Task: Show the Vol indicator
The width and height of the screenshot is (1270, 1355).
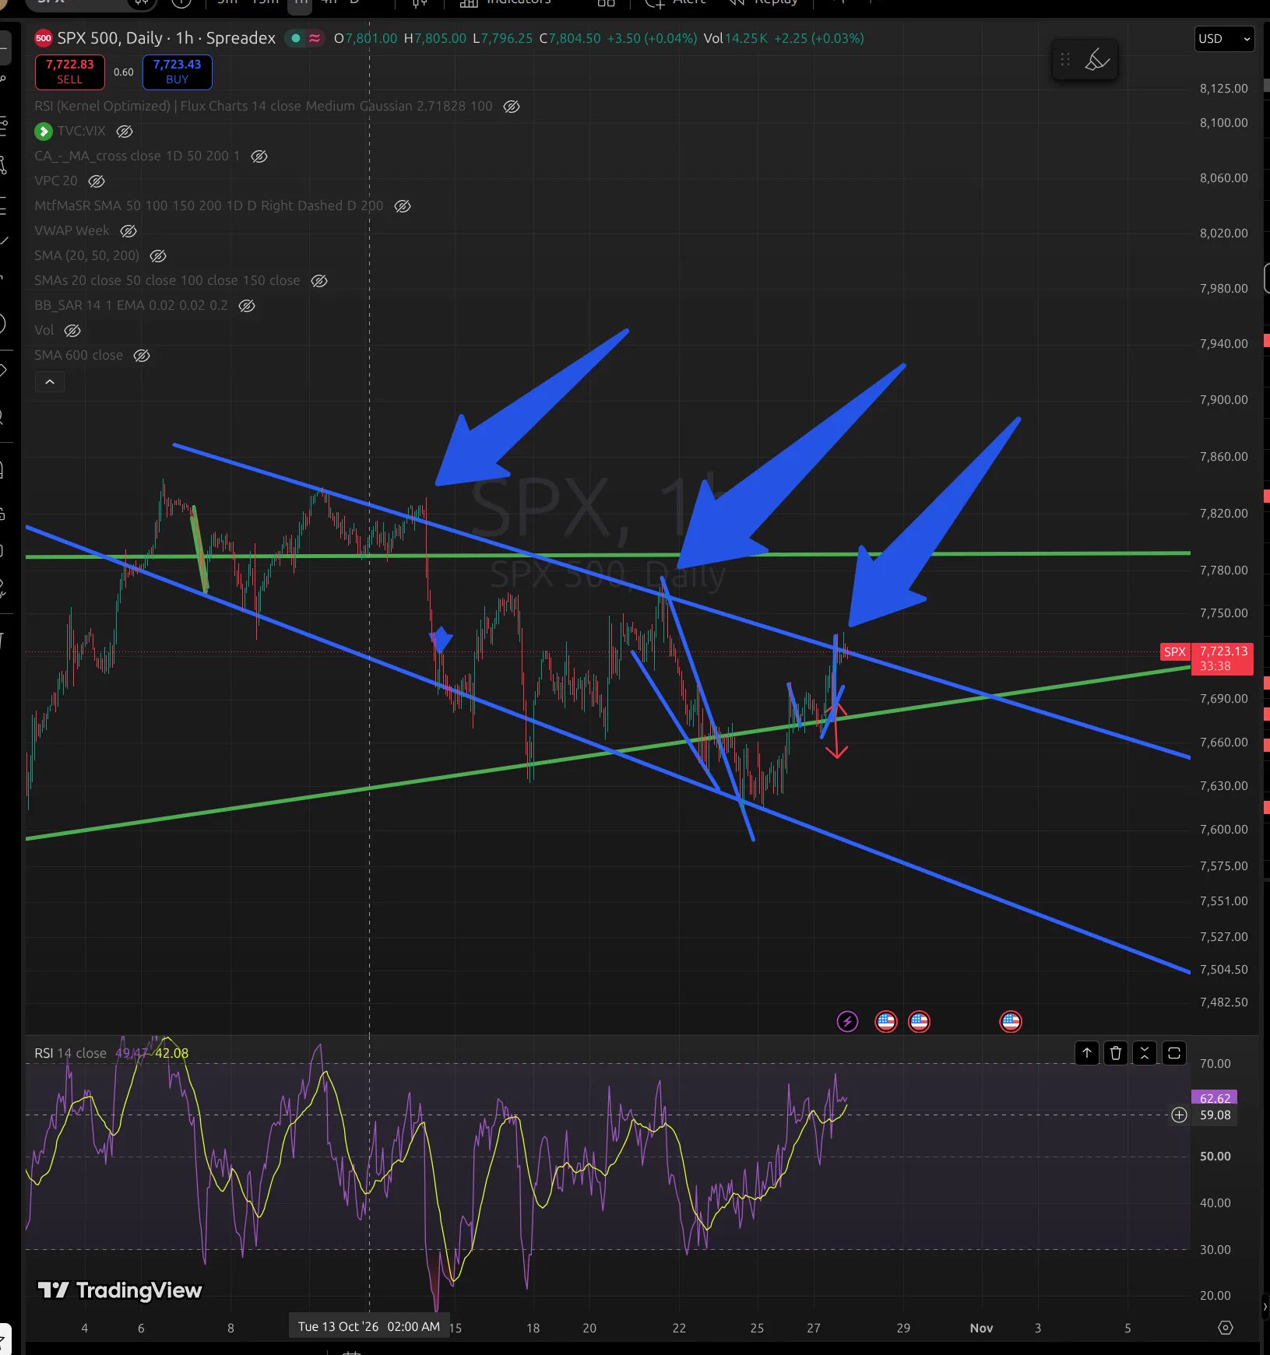Action: (x=72, y=331)
